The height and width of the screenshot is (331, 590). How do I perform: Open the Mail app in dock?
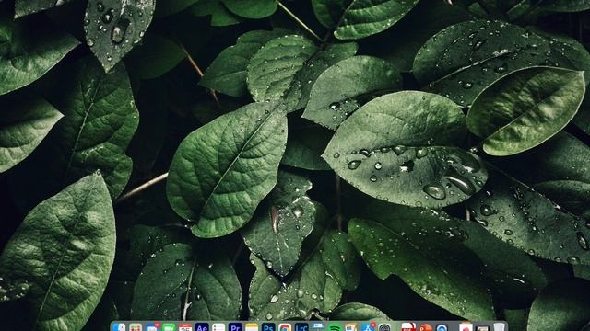pyautogui.click(x=152, y=327)
